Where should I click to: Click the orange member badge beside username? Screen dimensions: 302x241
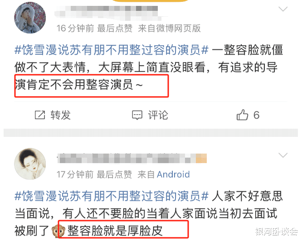(x=201, y=158)
